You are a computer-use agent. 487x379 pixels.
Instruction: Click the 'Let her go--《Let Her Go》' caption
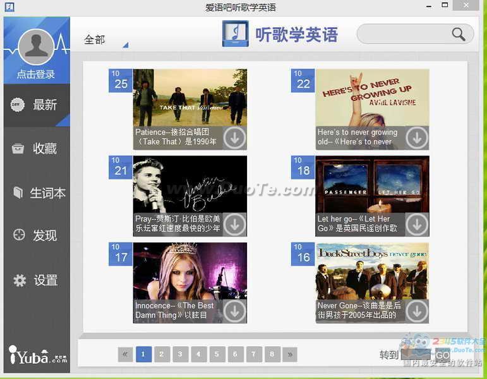(x=358, y=224)
